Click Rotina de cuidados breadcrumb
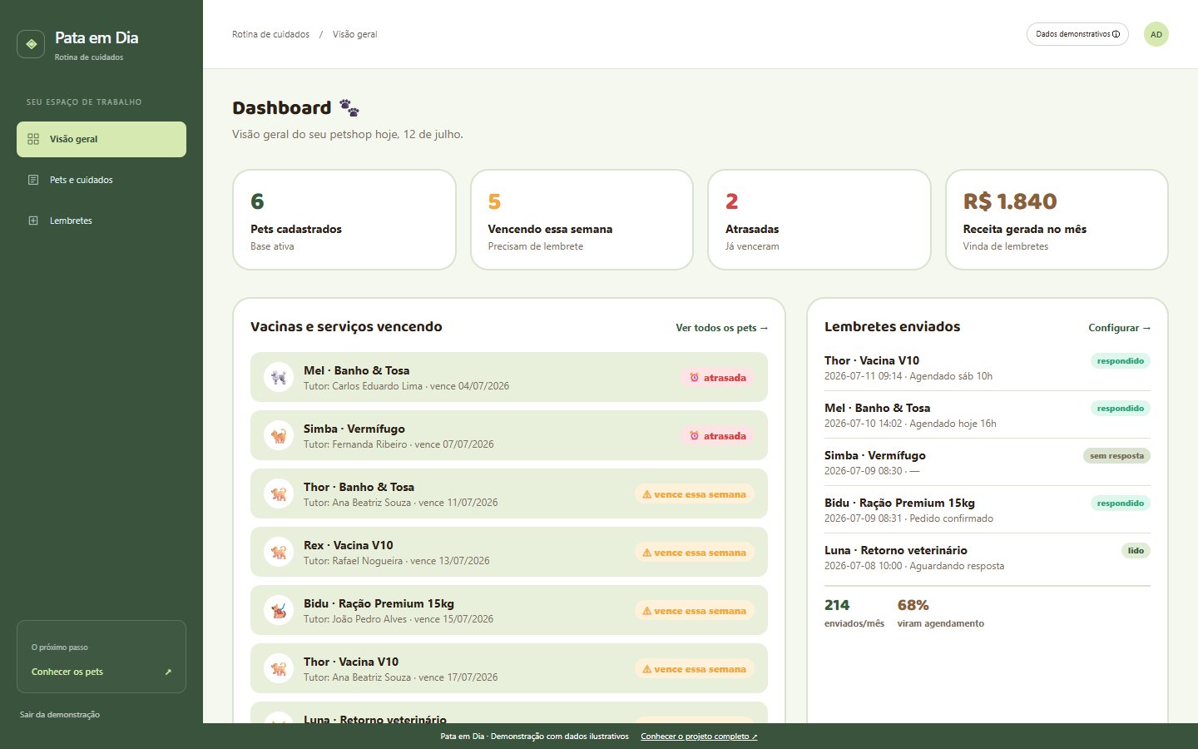Image resolution: width=1198 pixels, height=749 pixels. [270, 34]
